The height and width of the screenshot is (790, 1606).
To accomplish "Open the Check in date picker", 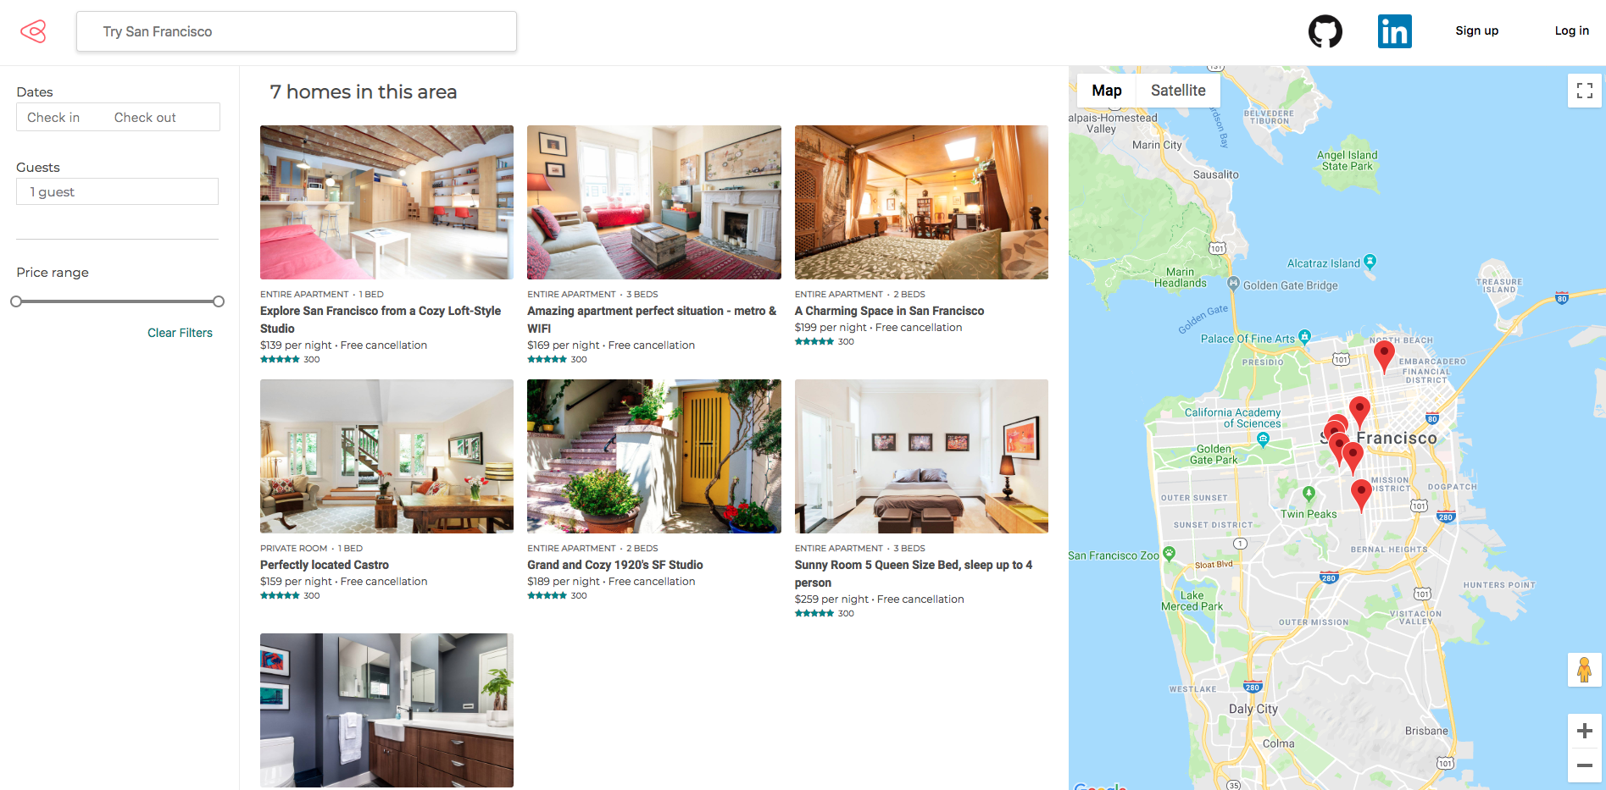I will [x=53, y=118].
